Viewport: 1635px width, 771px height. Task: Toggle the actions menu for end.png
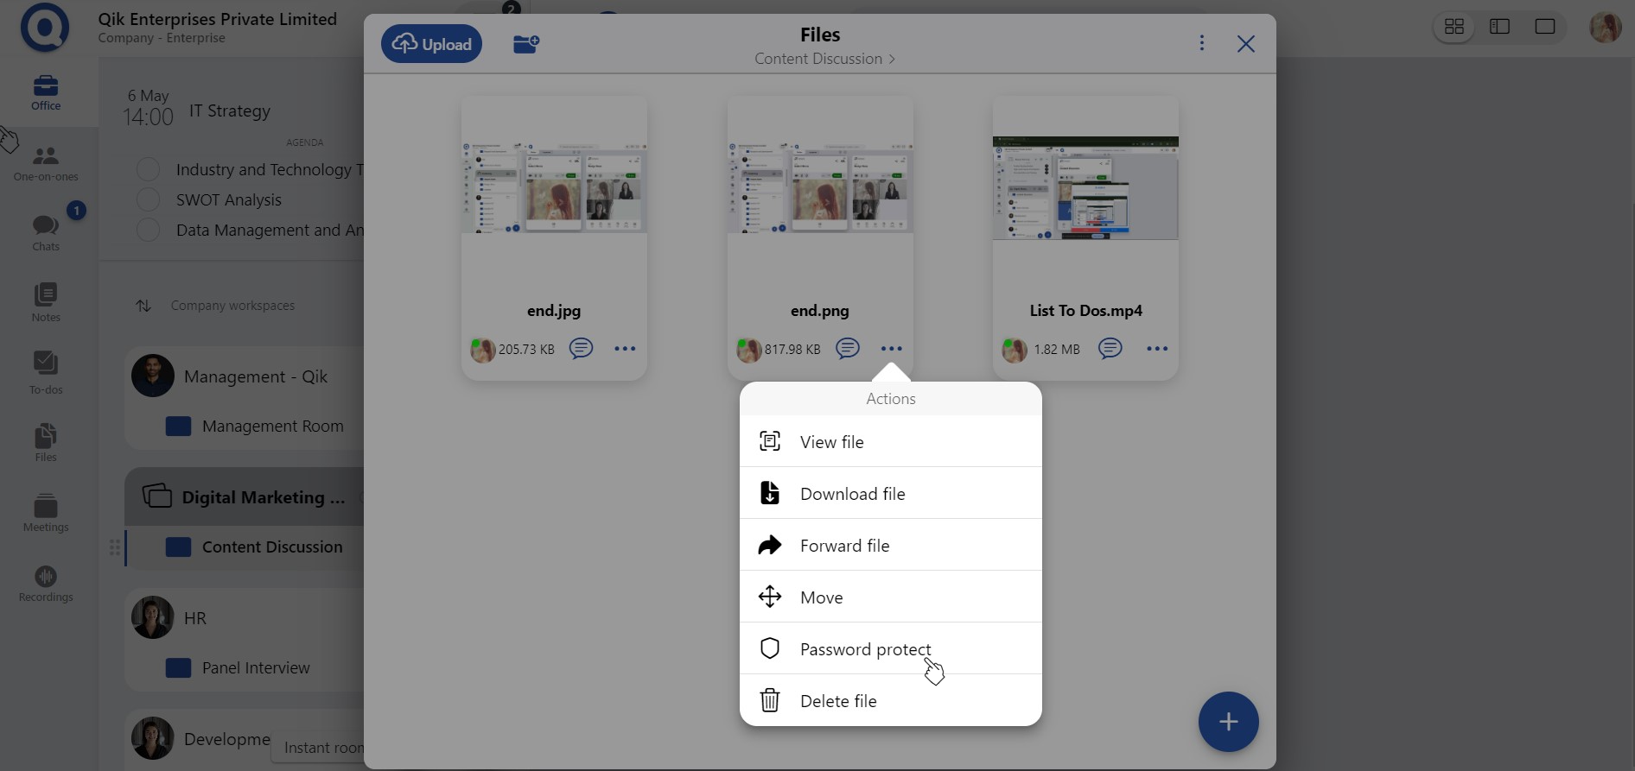click(x=891, y=349)
